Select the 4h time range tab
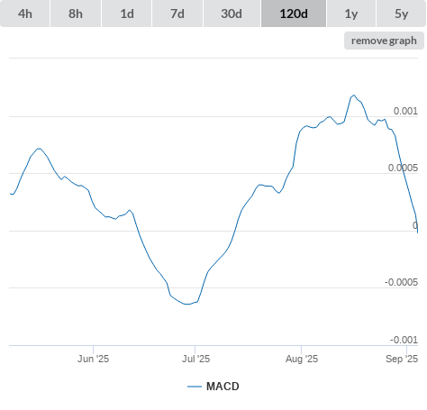Image resolution: width=427 pixels, height=410 pixels. (x=25, y=14)
